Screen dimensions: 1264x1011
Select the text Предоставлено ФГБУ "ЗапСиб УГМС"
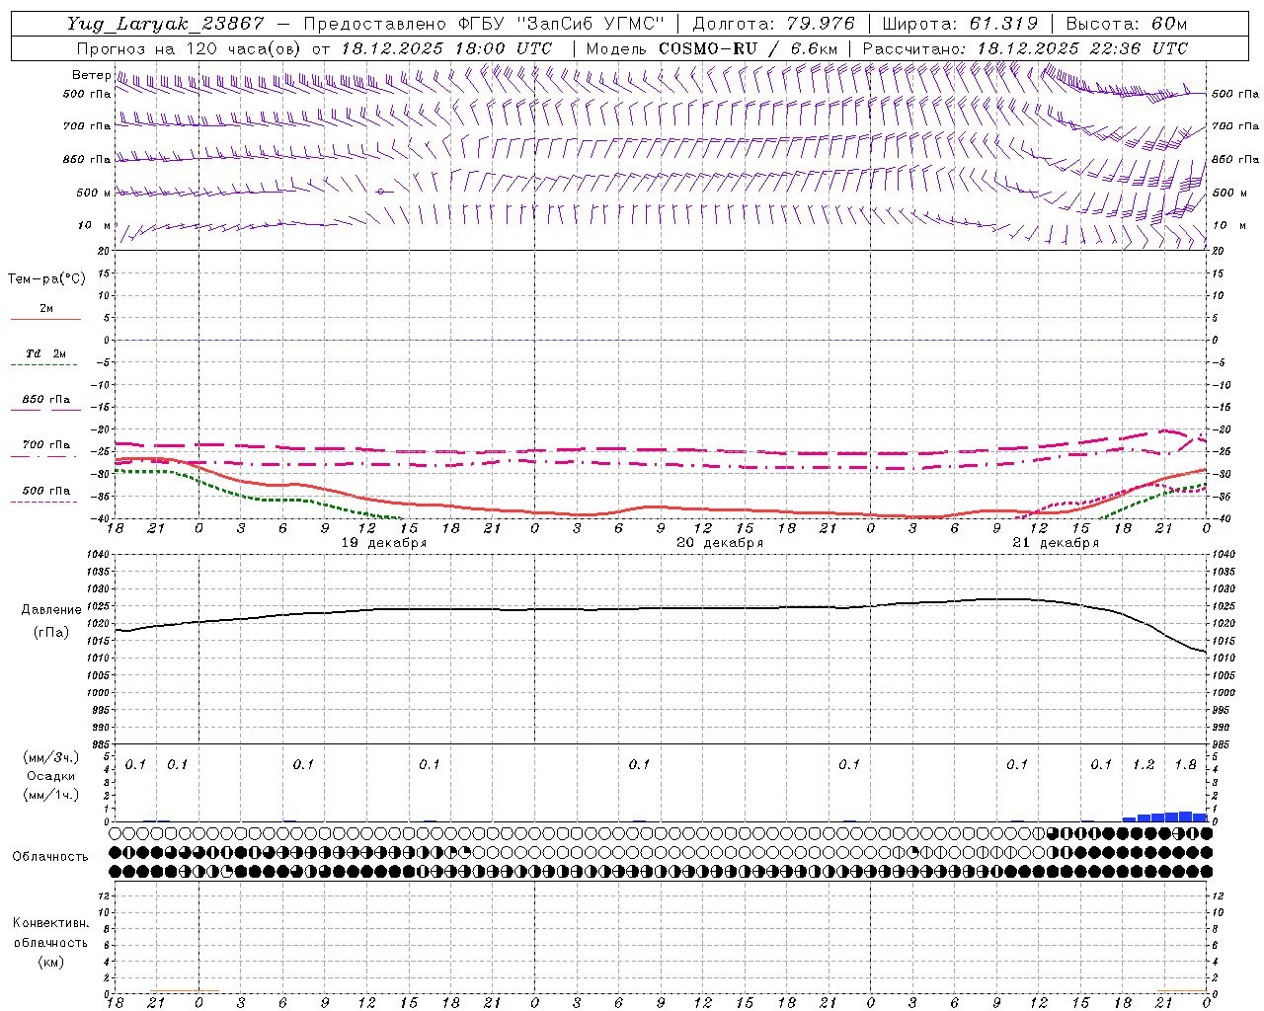point(484,24)
